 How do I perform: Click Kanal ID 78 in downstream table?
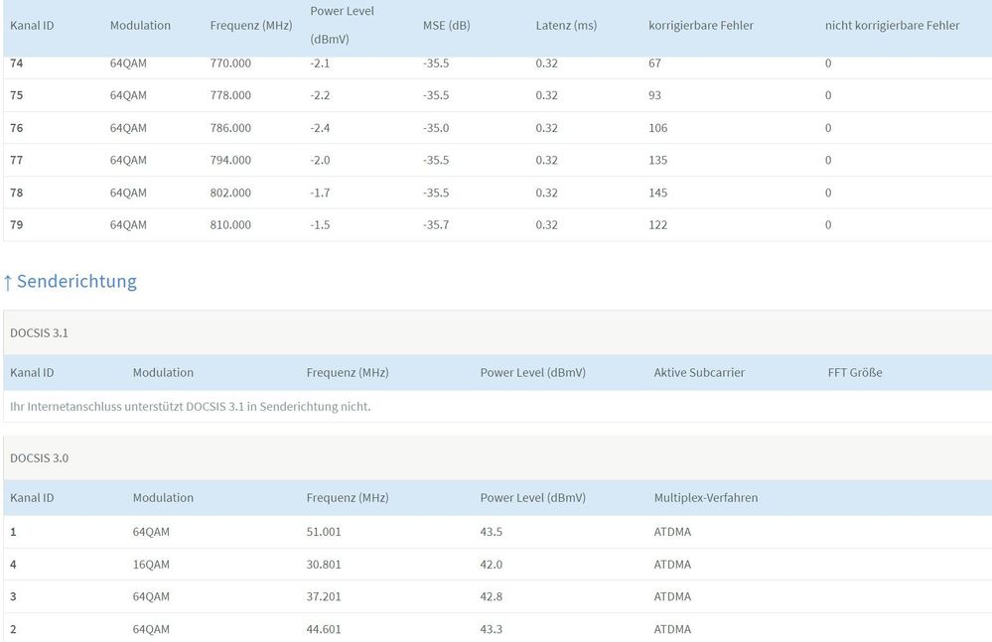pos(17,193)
